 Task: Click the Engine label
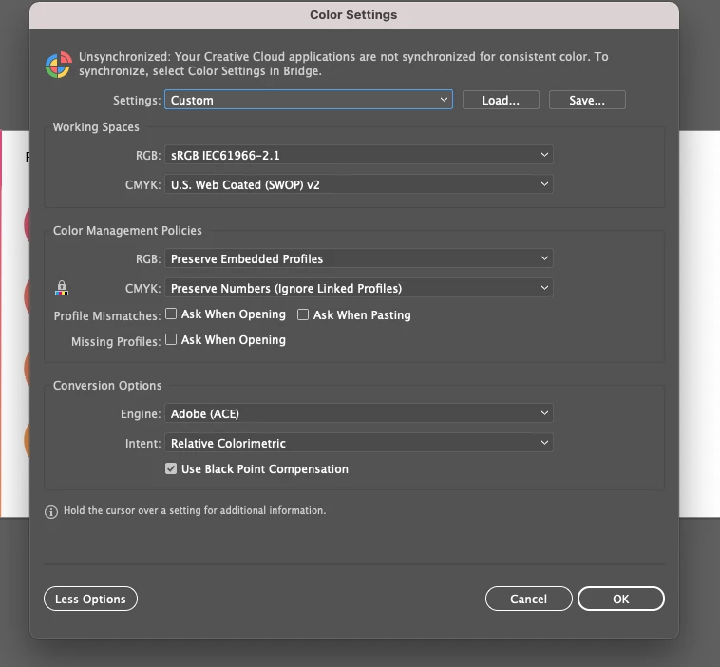point(141,413)
